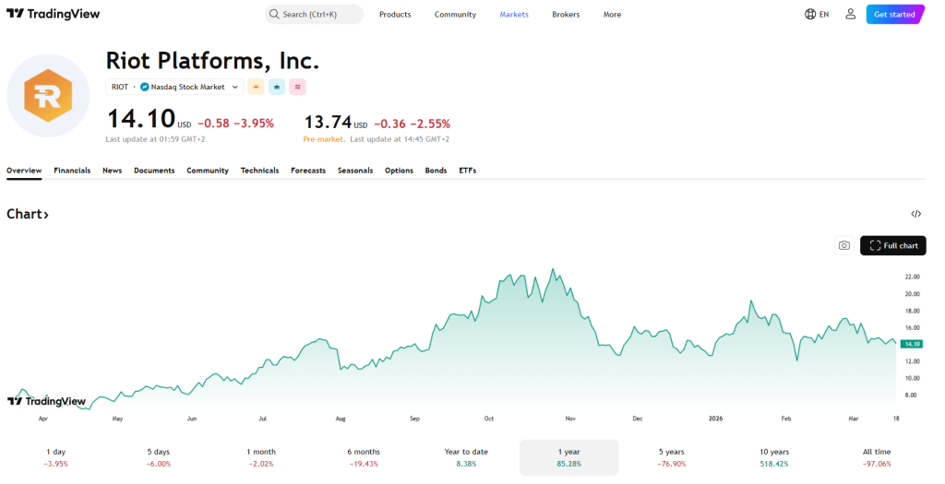
Task: Switch chart range to 5 years
Action: point(671,457)
